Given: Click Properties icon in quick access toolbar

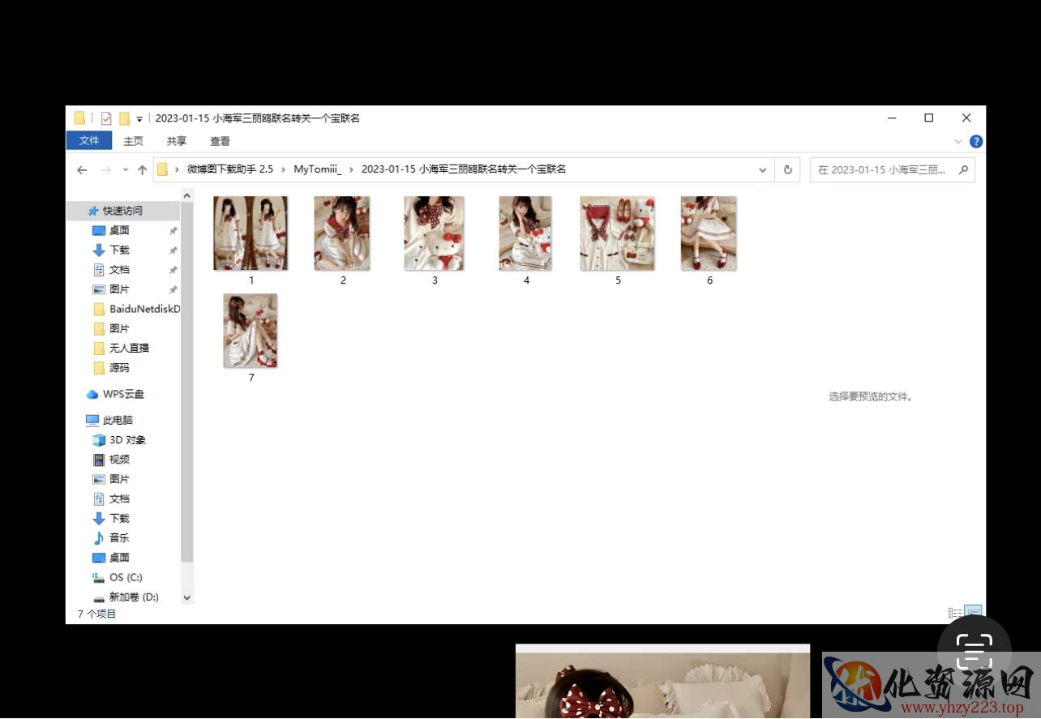Looking at the screenshot, I should 106,118.
